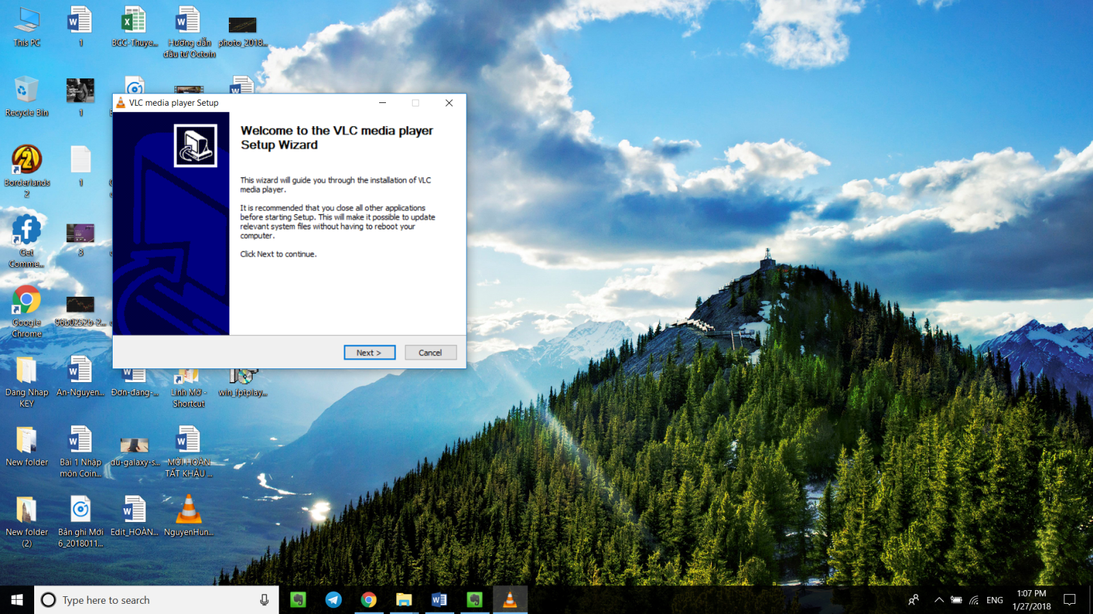1093x614 pixels.
Task: Open File Explorer from the taskbar
Action: coord(404,600)
